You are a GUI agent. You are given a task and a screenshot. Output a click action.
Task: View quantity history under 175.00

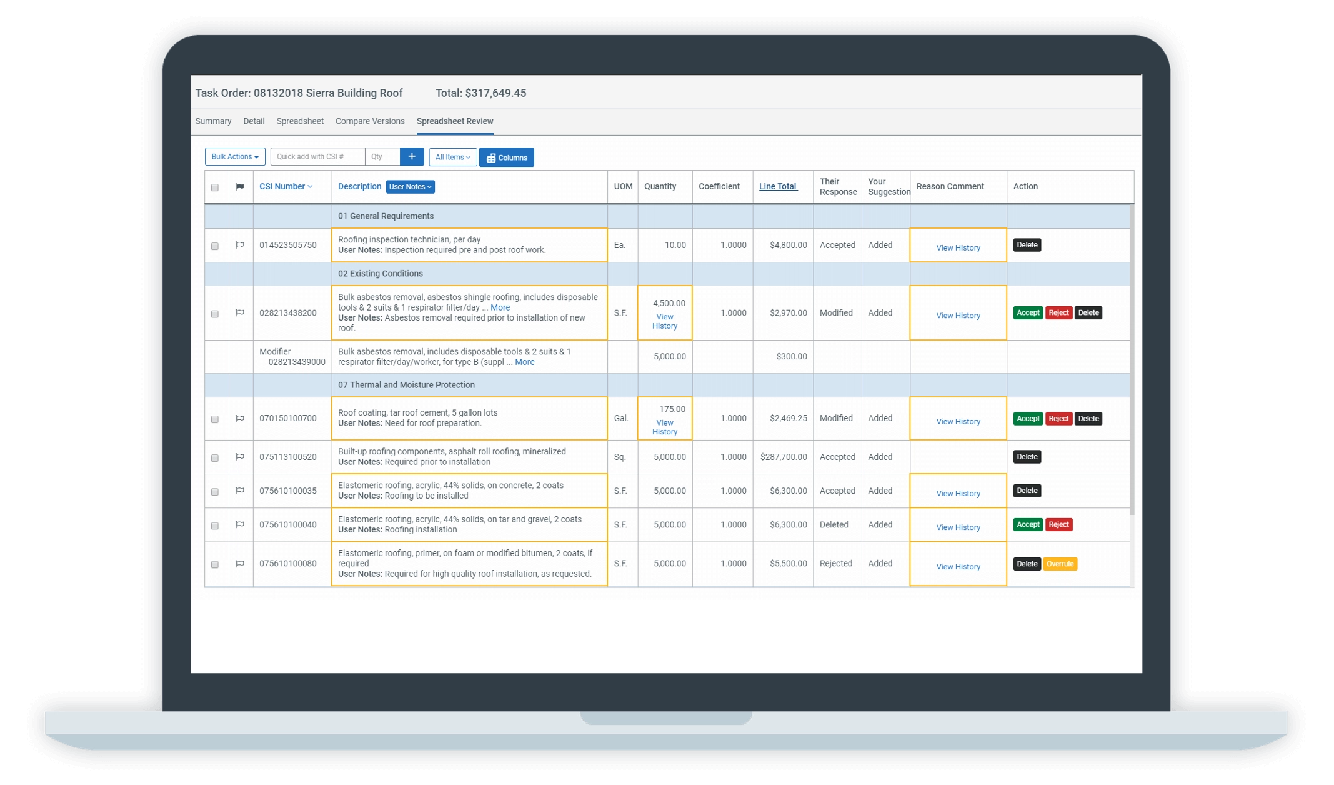pyautogui.click(x=664, y=427)
